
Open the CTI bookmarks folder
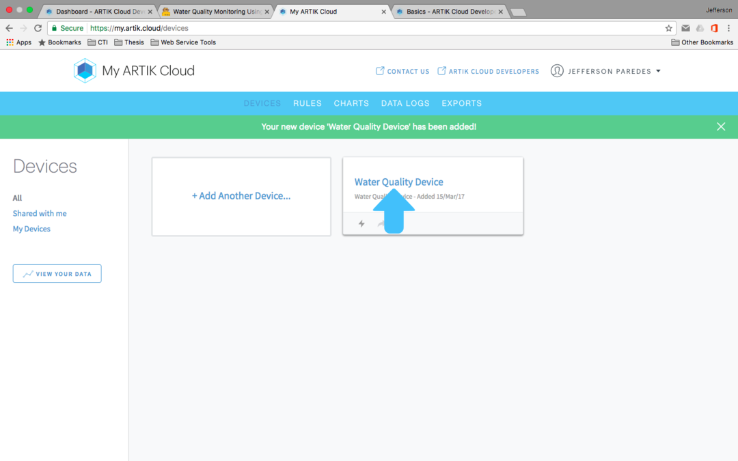click(x=98, y=42)
